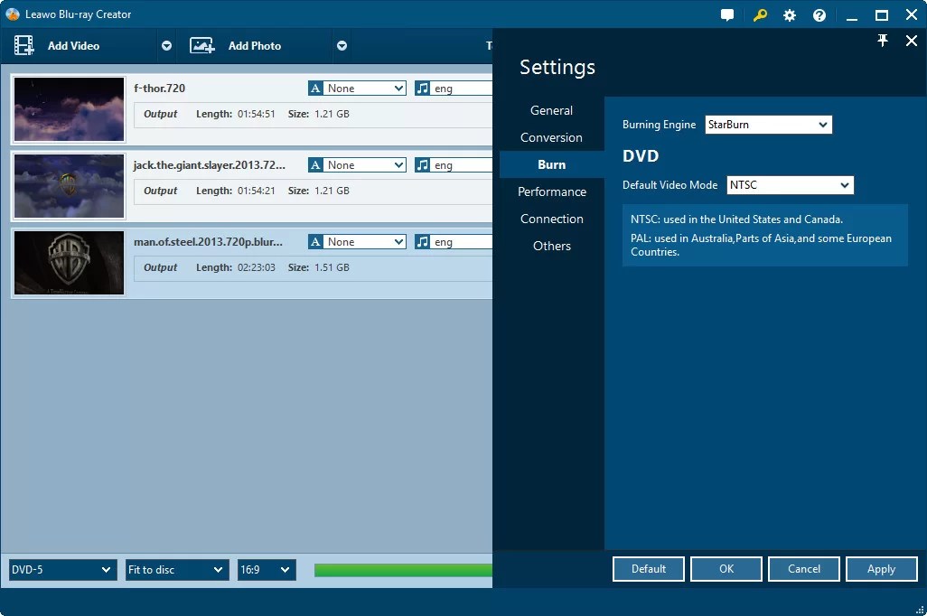Click the Apply button

[881, 569]
